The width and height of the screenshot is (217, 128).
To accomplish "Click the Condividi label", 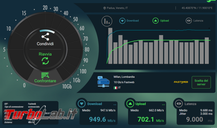I will click(45, 44).
